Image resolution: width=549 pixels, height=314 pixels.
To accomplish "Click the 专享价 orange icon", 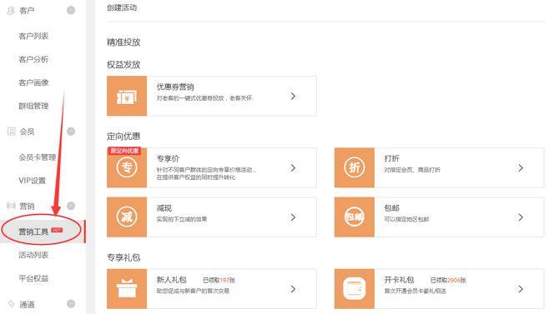I will (x=127, y=167).
